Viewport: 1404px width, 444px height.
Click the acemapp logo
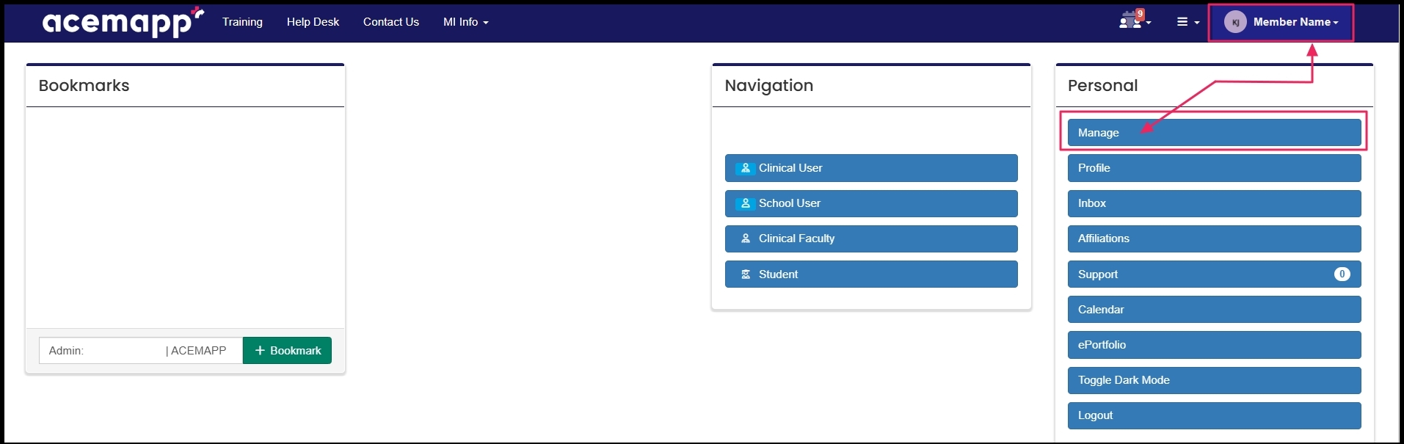click(123, 22)
